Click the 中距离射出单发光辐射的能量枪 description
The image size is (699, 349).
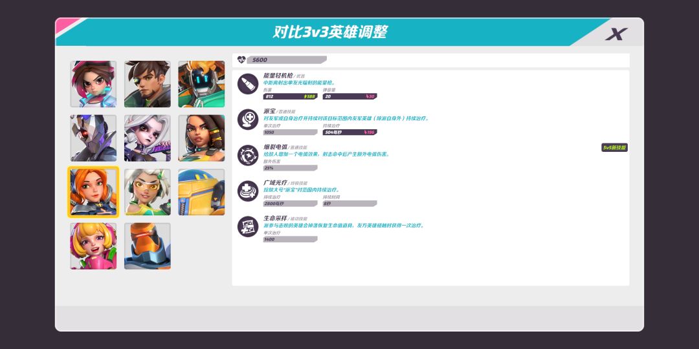(x=299, y=83)
